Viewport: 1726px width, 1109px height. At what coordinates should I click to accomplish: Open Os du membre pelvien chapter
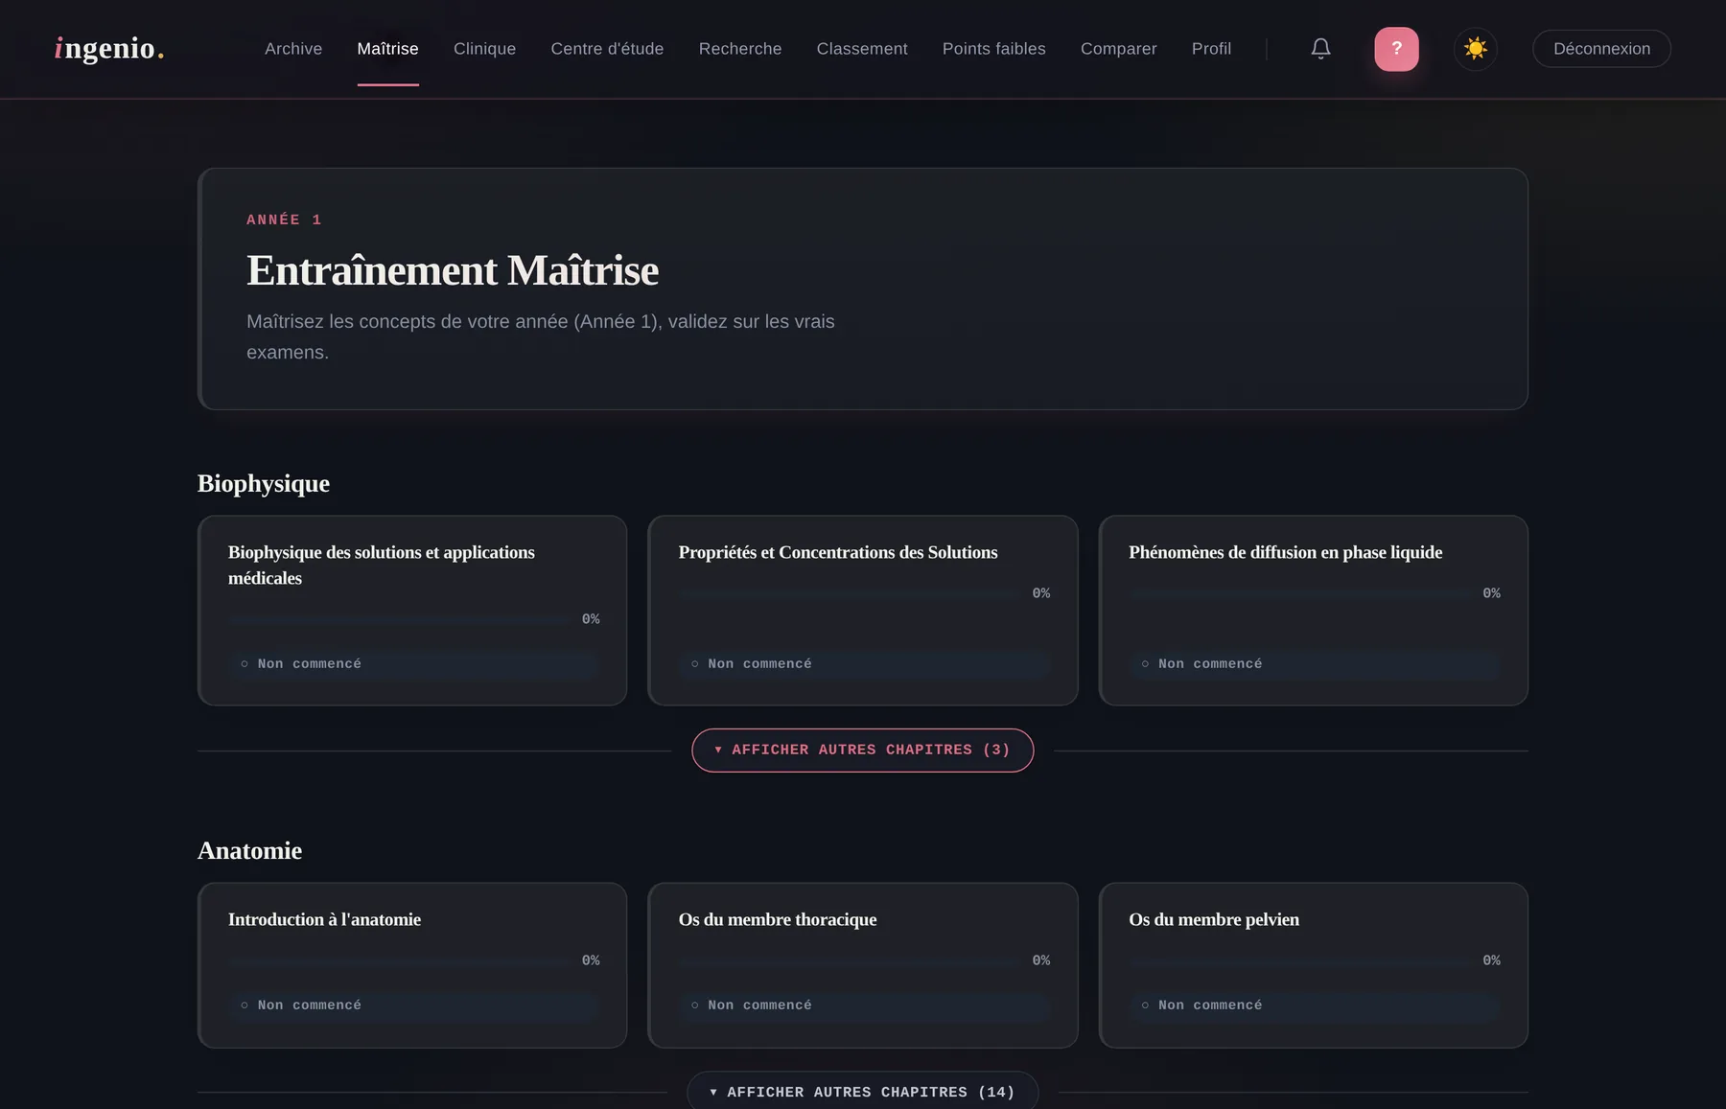tap(1314, 965)
